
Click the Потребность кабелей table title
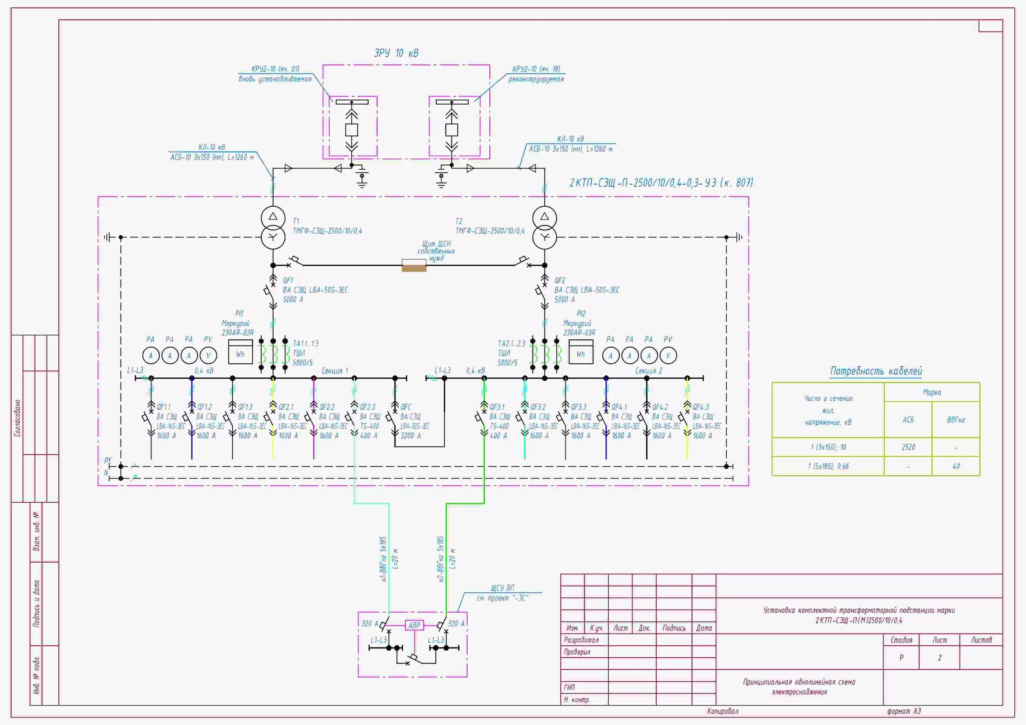[876, 371]
